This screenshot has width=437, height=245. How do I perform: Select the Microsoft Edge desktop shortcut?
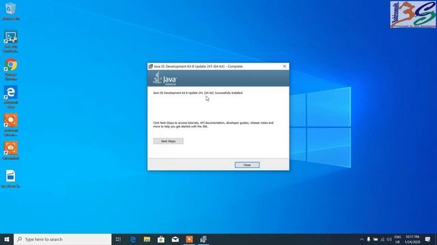pos(11,97)
